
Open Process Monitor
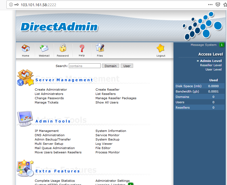108,152
